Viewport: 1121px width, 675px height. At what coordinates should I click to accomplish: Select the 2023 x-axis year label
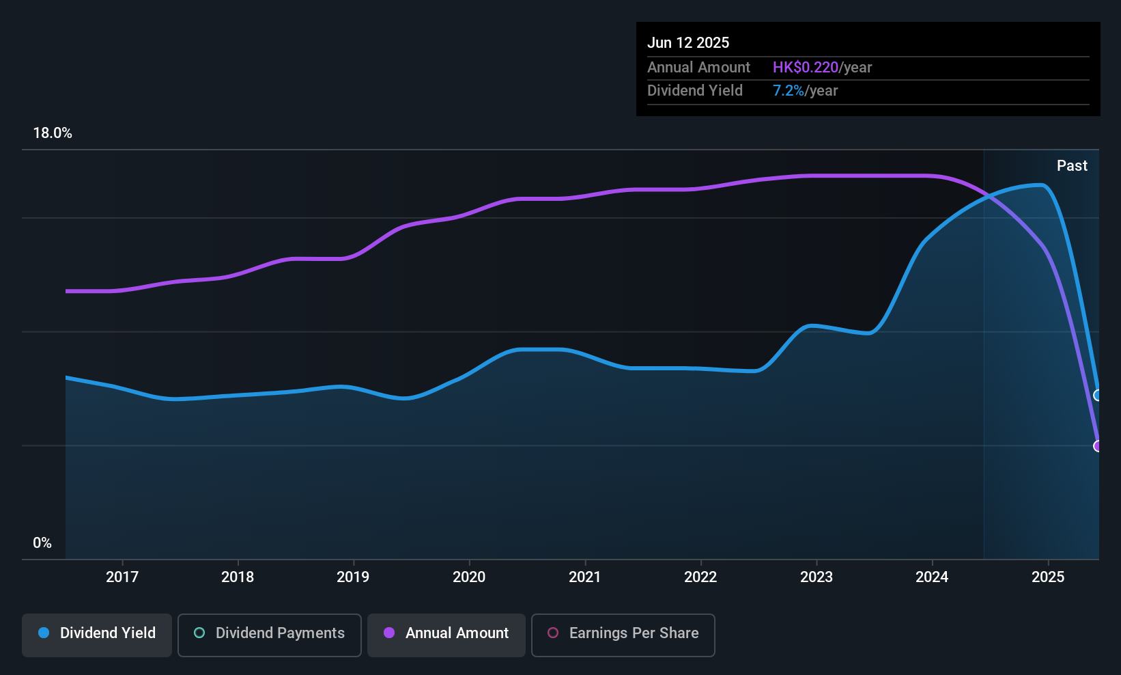pyautogui.click(x=817, y=577)
